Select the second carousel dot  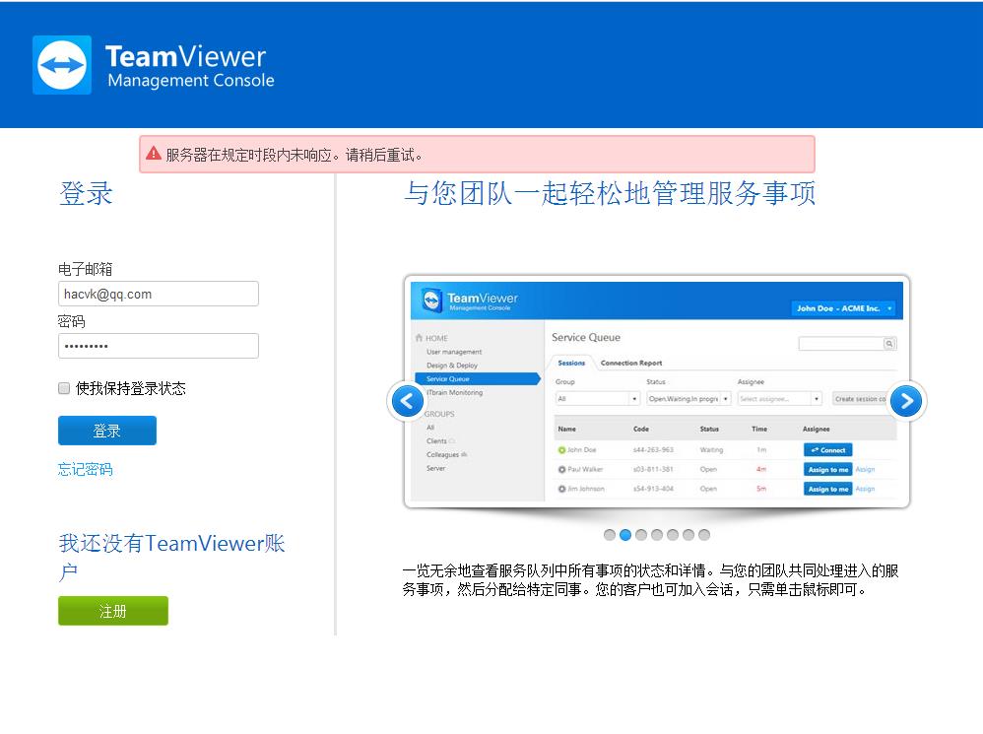tap(625, 535)
